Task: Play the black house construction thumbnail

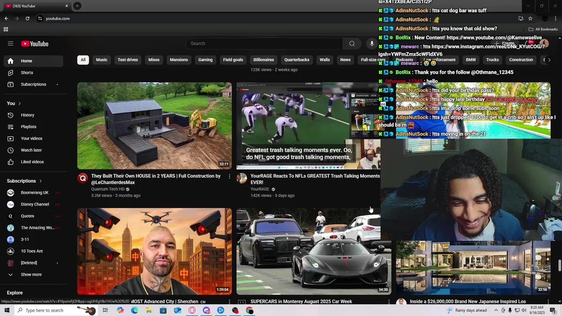Action: (155, 126)
